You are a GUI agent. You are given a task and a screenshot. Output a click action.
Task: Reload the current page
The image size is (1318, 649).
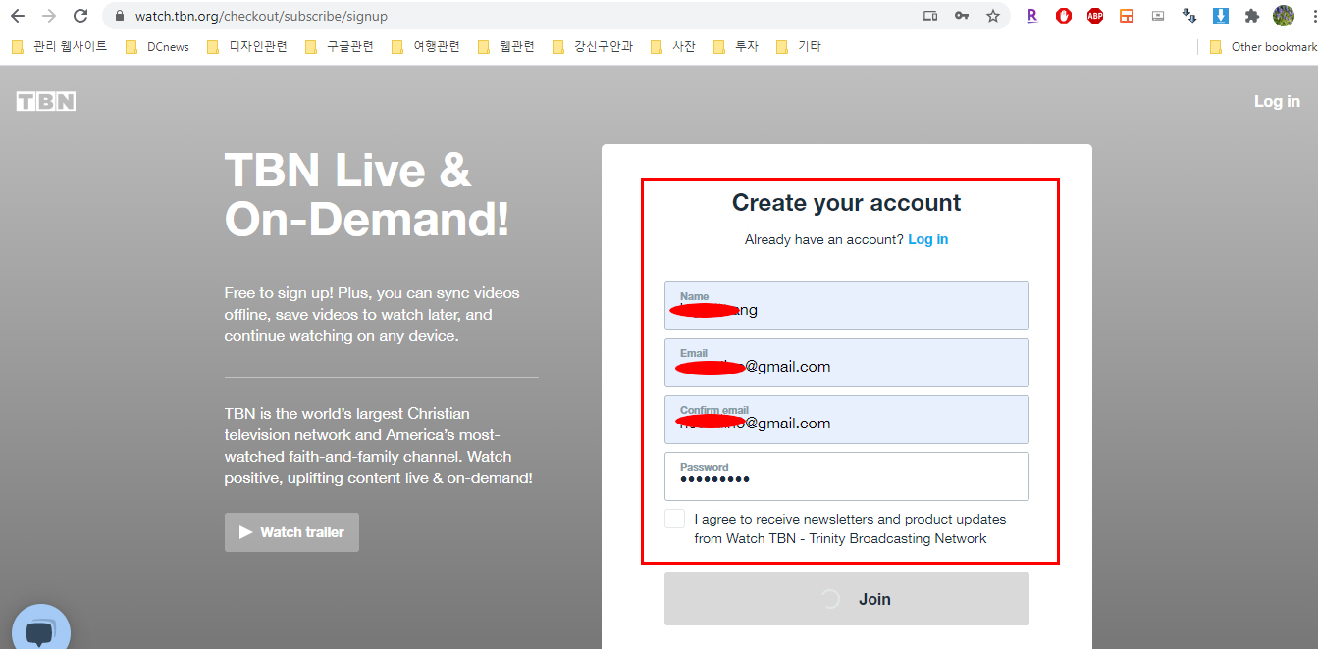[x=80, y=16]
